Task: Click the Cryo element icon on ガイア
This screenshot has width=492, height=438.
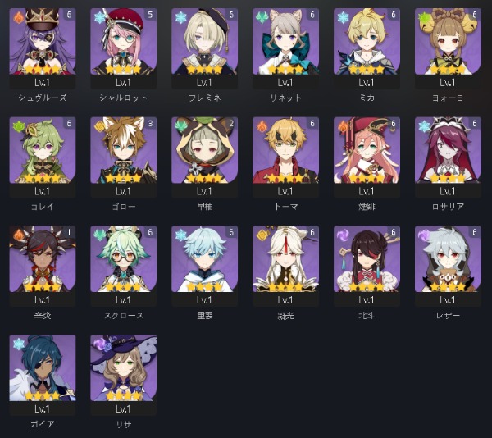Action: pos(19,344)
